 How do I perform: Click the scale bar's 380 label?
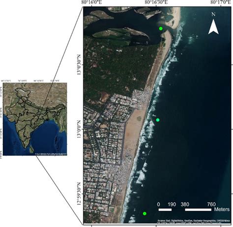click(x=185, y=204)
